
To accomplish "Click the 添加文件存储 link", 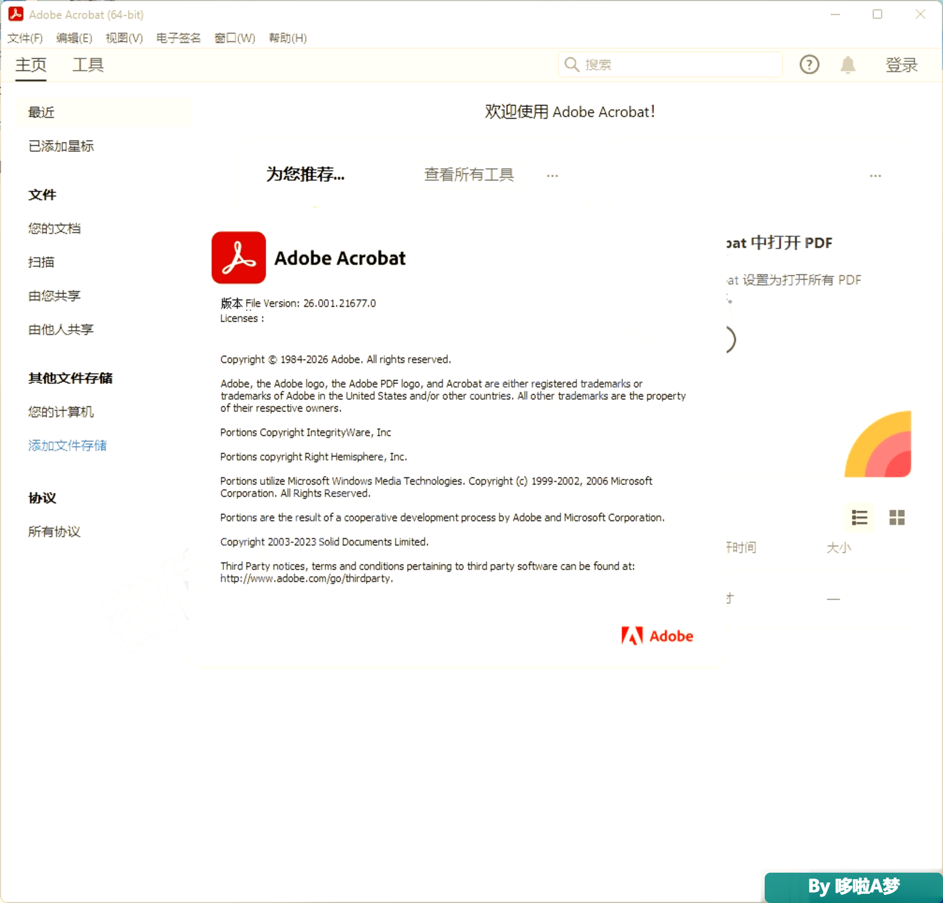I will click(x=68, y=445).
